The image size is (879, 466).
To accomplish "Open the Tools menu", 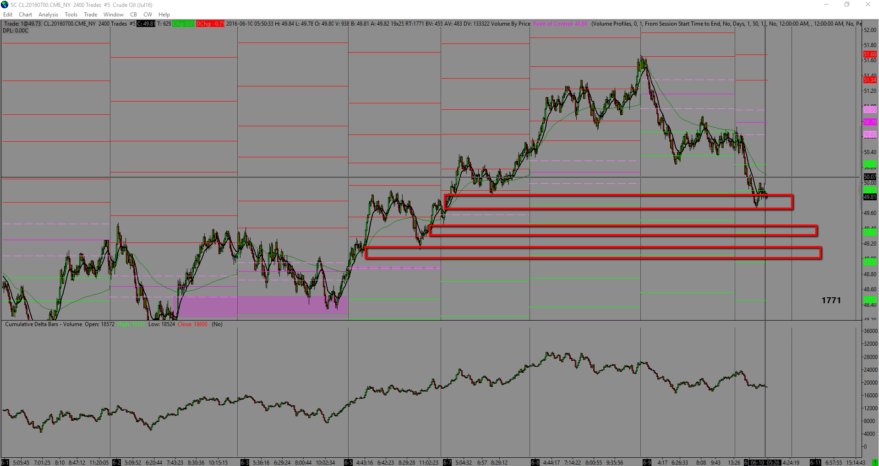I will pyautogui.click(x=71, y=15).
